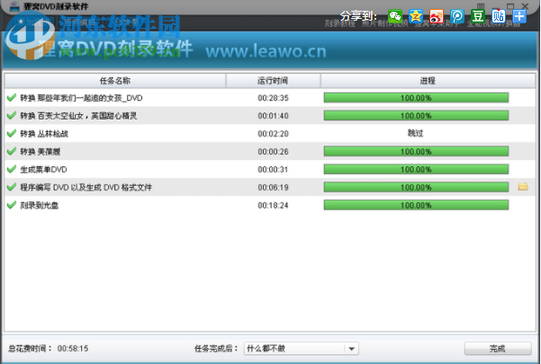Click progress bar of 百变太空仙女 row
The height and width of the screenshot is (364, 541).
[x=416, y=116]
